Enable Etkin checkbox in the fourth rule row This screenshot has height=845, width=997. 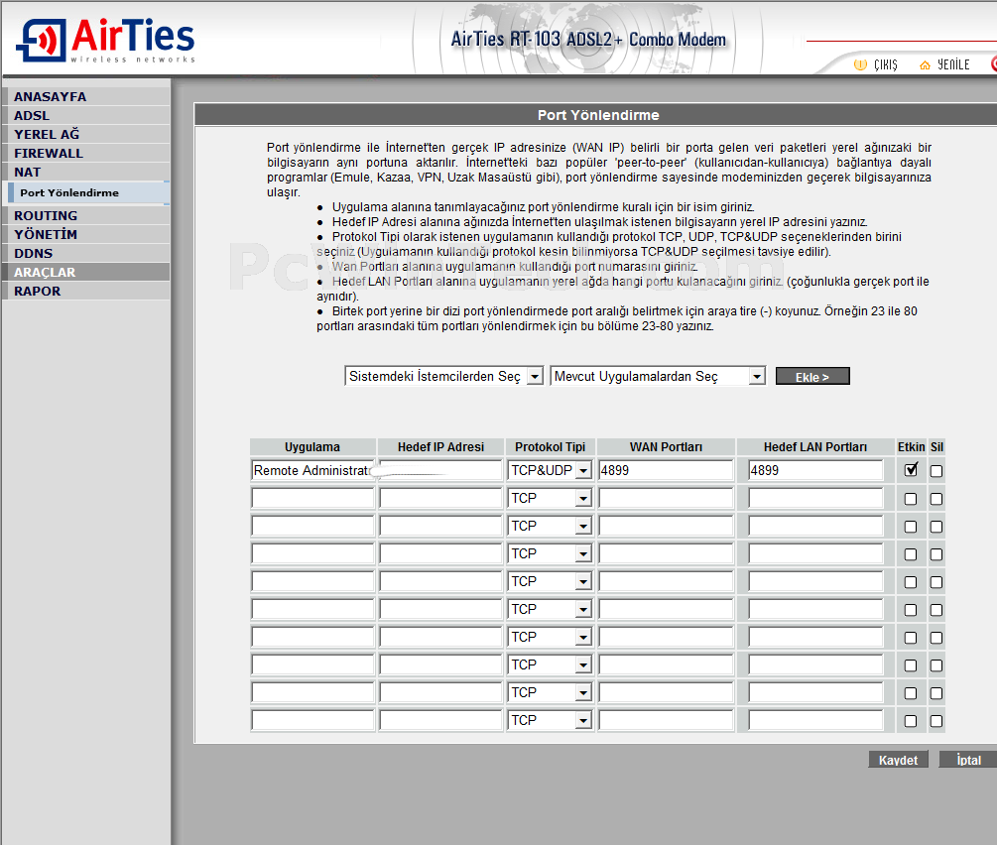[911, 554]
